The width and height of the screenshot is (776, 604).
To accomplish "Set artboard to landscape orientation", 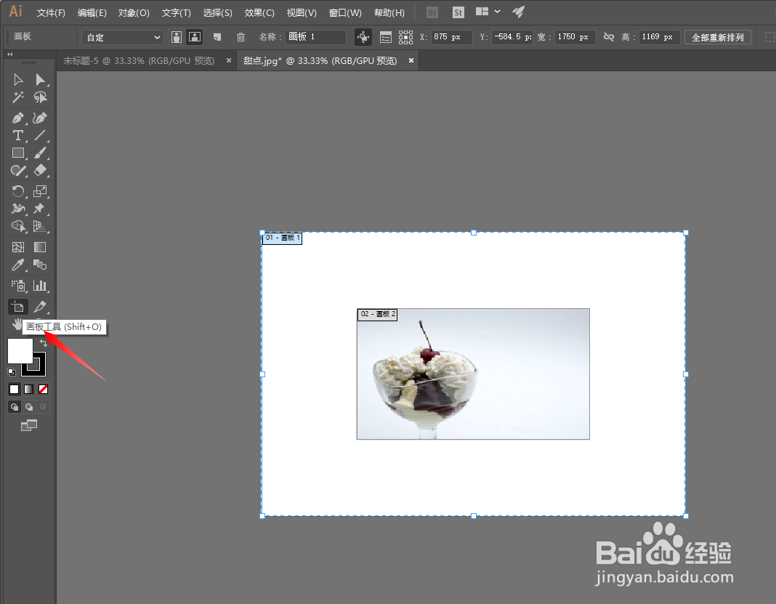I will coord(195,36).
